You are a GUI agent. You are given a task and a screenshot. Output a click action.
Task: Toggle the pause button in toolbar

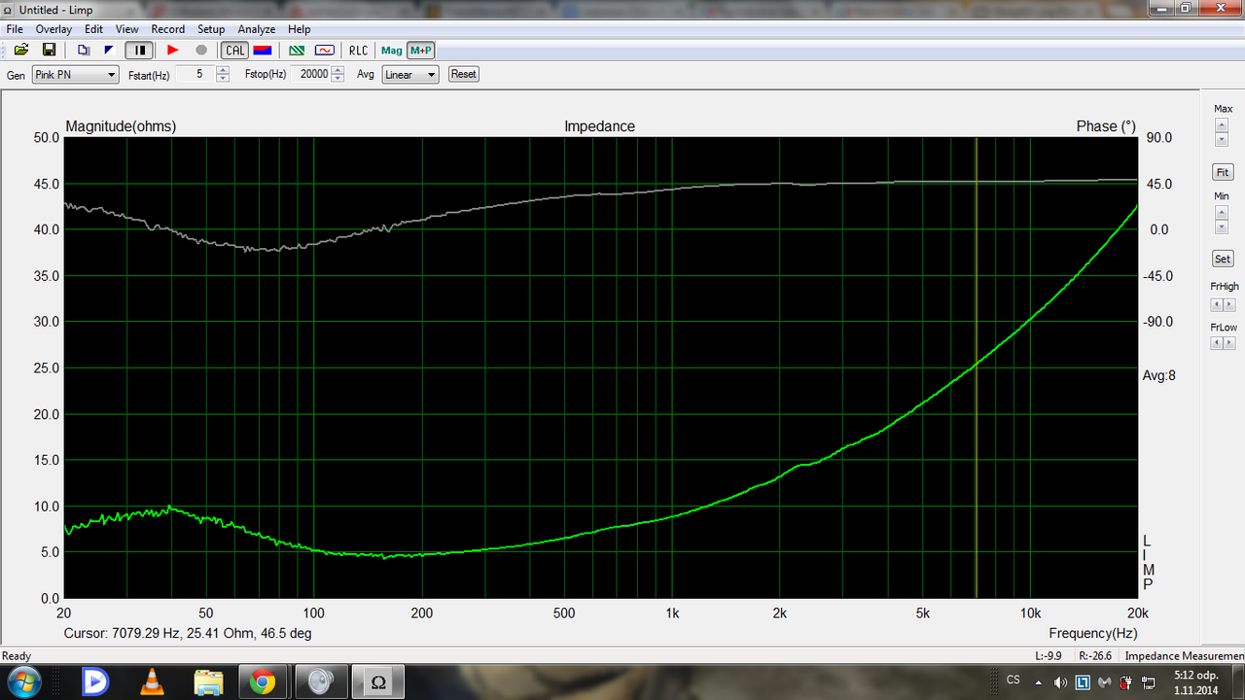coord(140,50)
